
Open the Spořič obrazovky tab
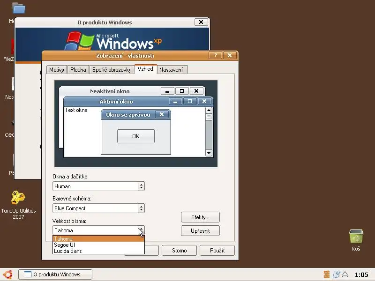pyautogui.click(x=112, y=70)
